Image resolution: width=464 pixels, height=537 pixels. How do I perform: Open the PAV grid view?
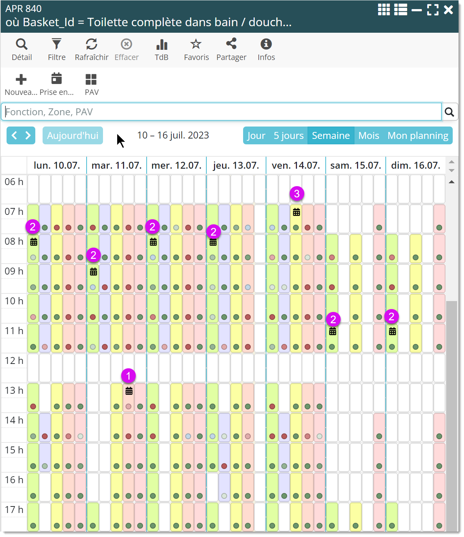[91, 84]
